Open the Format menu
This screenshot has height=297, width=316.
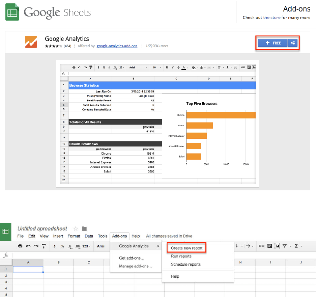tap(74, 236)
